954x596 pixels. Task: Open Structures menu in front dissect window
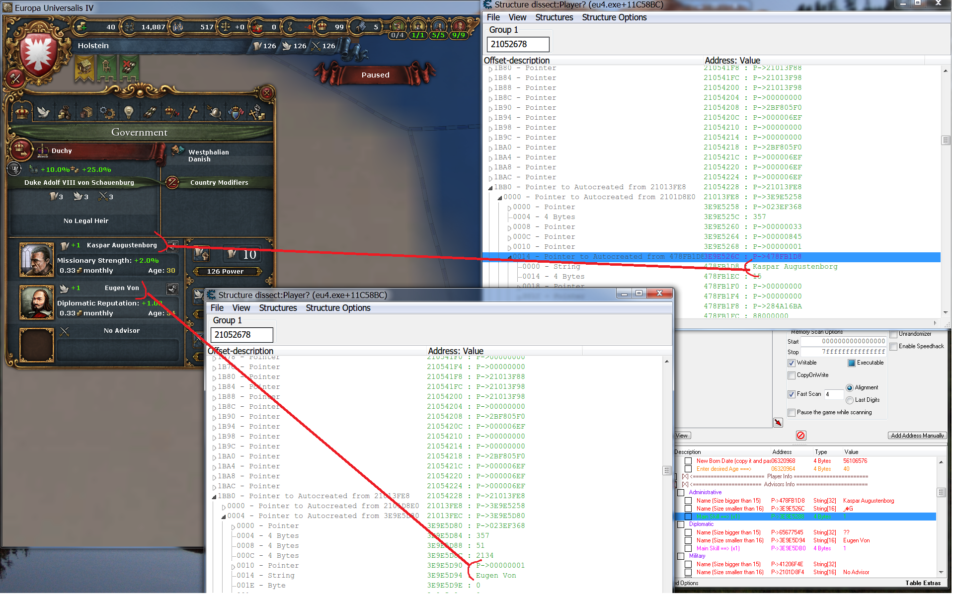278,308
